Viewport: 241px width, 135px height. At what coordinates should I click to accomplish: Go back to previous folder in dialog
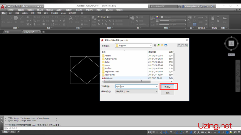coord(155,45)
